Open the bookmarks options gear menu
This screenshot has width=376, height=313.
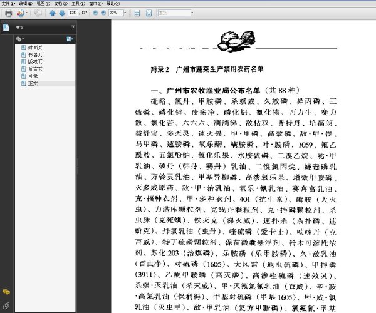(20, 39)
